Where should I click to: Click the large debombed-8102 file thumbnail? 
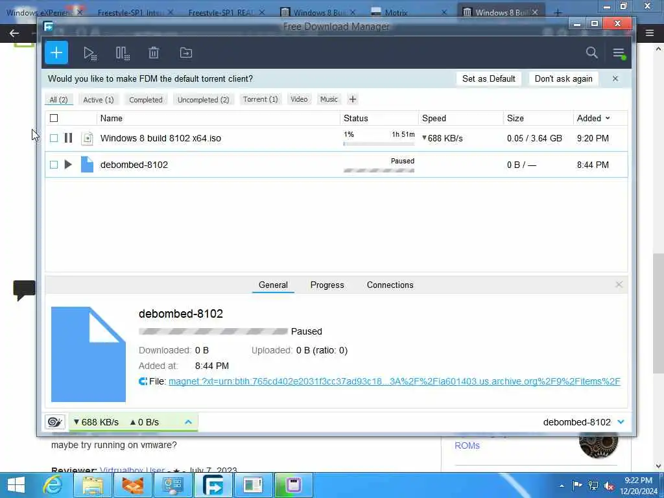pyautogui.click(x=88, y=355)
